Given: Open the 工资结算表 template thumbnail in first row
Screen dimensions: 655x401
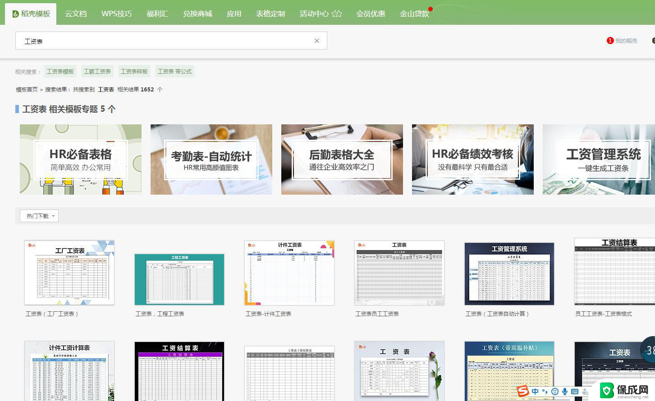Looking at the screenshot, I should 614,272.
